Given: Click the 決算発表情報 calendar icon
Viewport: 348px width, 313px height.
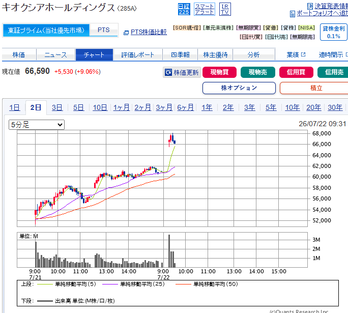Looking at the screenshot, I should pyautogui.click(x=310, y=7).
